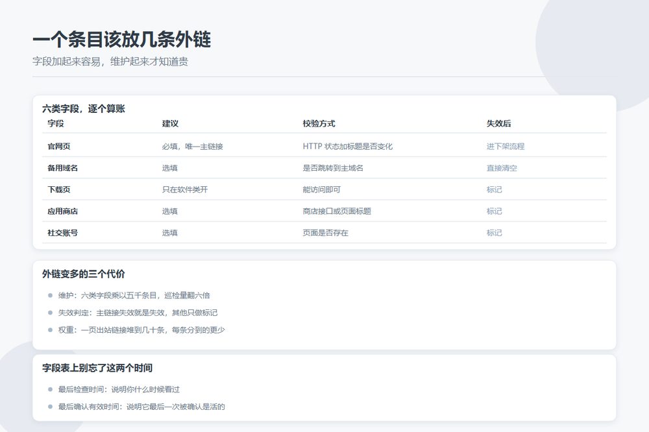The image size is (649, 432).
Task: Click 选填 in the 备用域名 row
Action: 169,167
